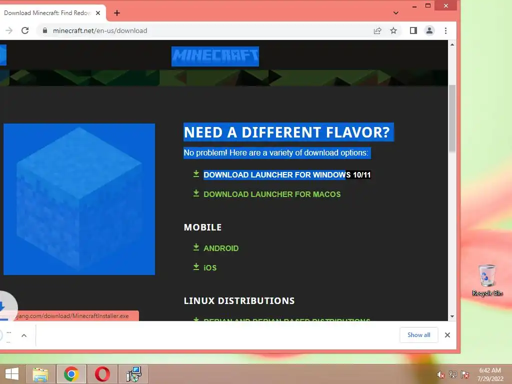Click Download Launcher for Windows 10/11

coord(287,174)
